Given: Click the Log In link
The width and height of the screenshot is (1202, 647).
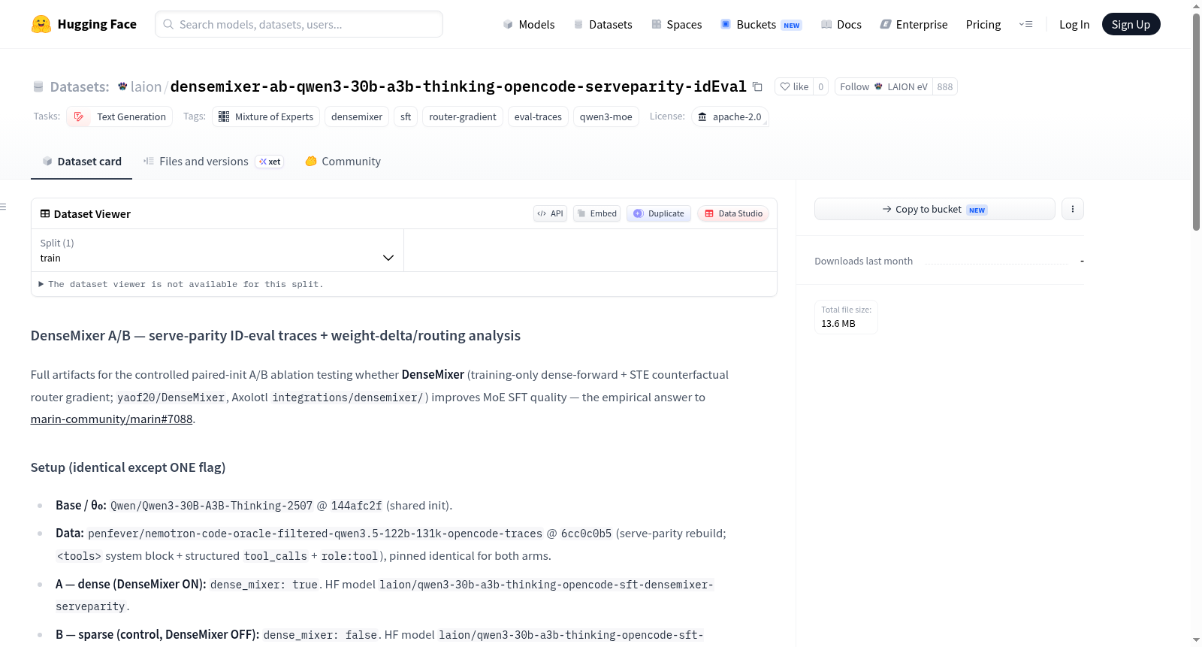Looking at the screenshot, I should [1074, 24].
